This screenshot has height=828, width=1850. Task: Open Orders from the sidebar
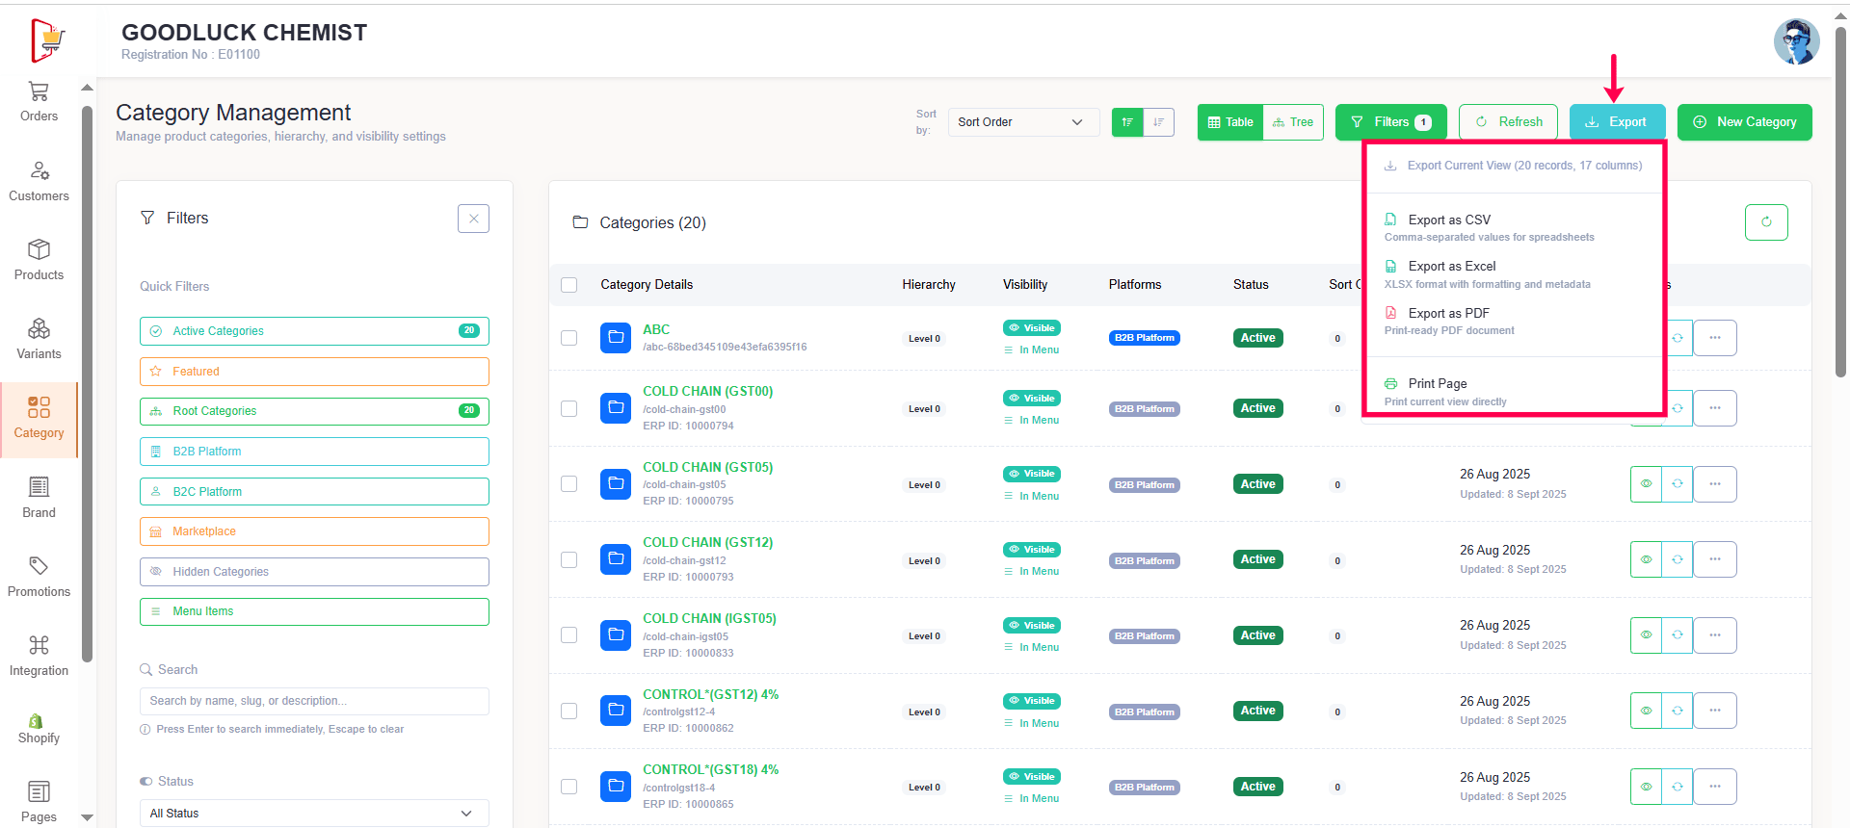pyautogui.click(x=39, y=101)
